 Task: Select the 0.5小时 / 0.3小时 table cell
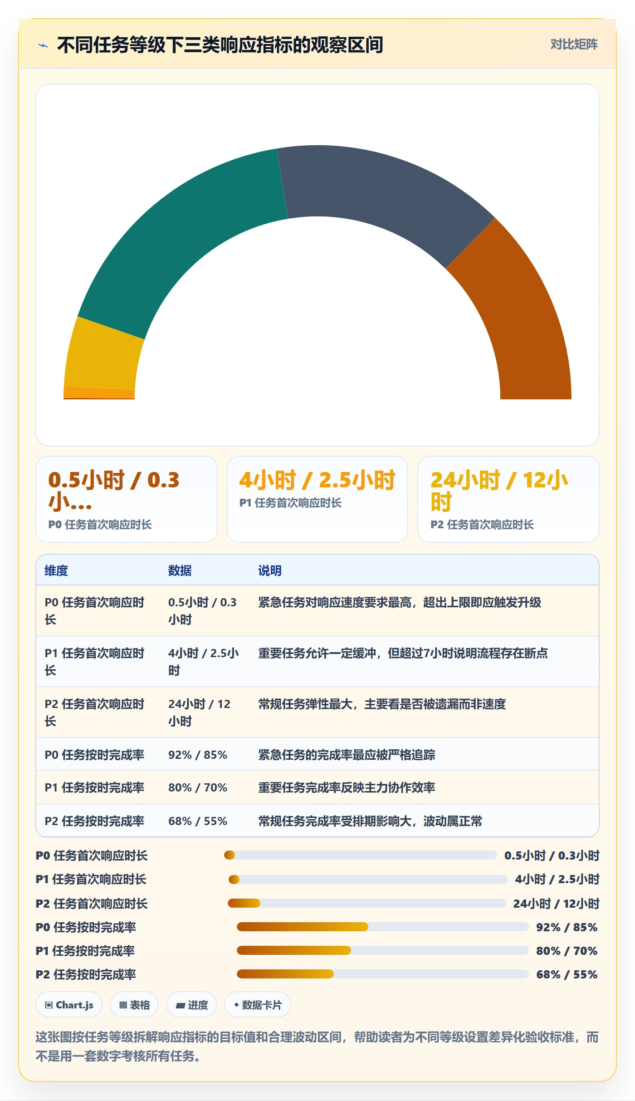click(205, 611)
